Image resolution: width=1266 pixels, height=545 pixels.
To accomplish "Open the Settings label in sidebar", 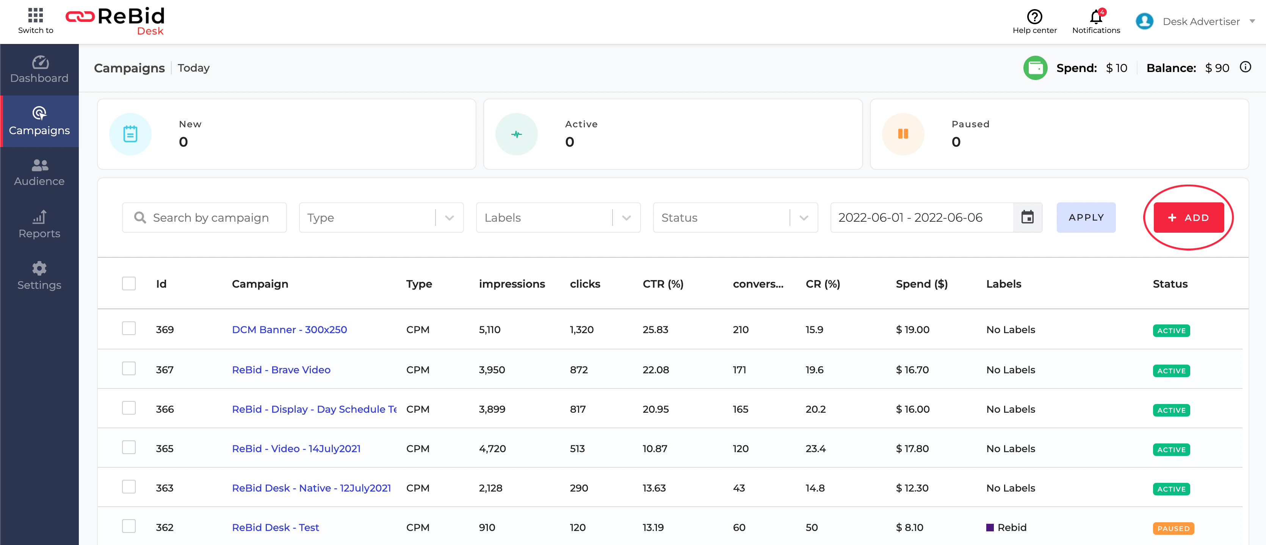I will coord(39,285).
